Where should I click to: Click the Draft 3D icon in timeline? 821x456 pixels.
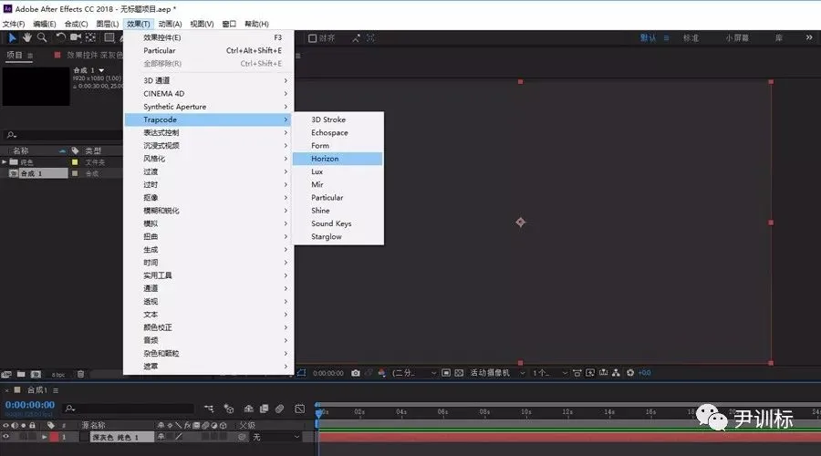coord(229,409)
